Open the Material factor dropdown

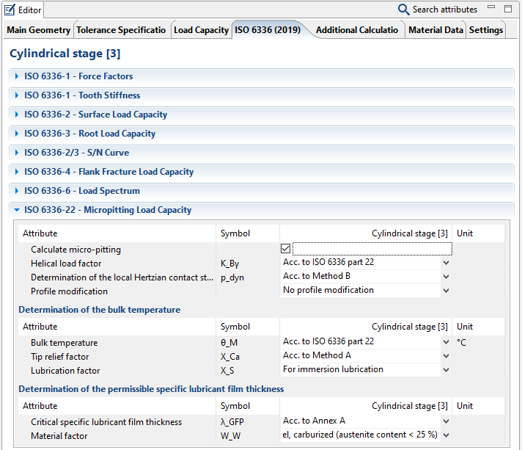446,435
